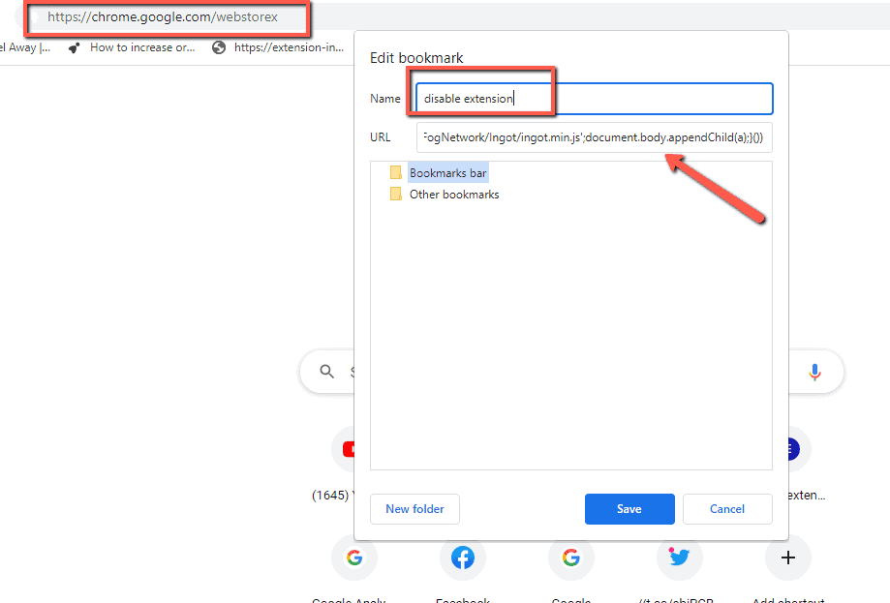Cancel the Edit bookmark dialog
Viewport: 890px width, 603px height.
pos(727,509)
